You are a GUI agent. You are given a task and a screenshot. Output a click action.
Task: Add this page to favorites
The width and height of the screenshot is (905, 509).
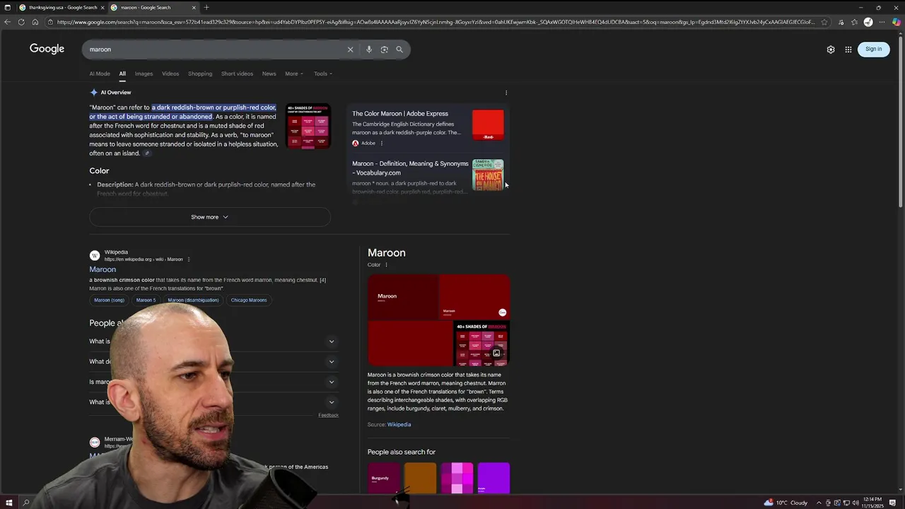pyautogui.click(x=824, y=22)
